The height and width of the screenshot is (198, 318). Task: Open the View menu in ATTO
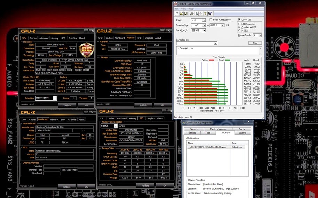click(x=184, y=9)
